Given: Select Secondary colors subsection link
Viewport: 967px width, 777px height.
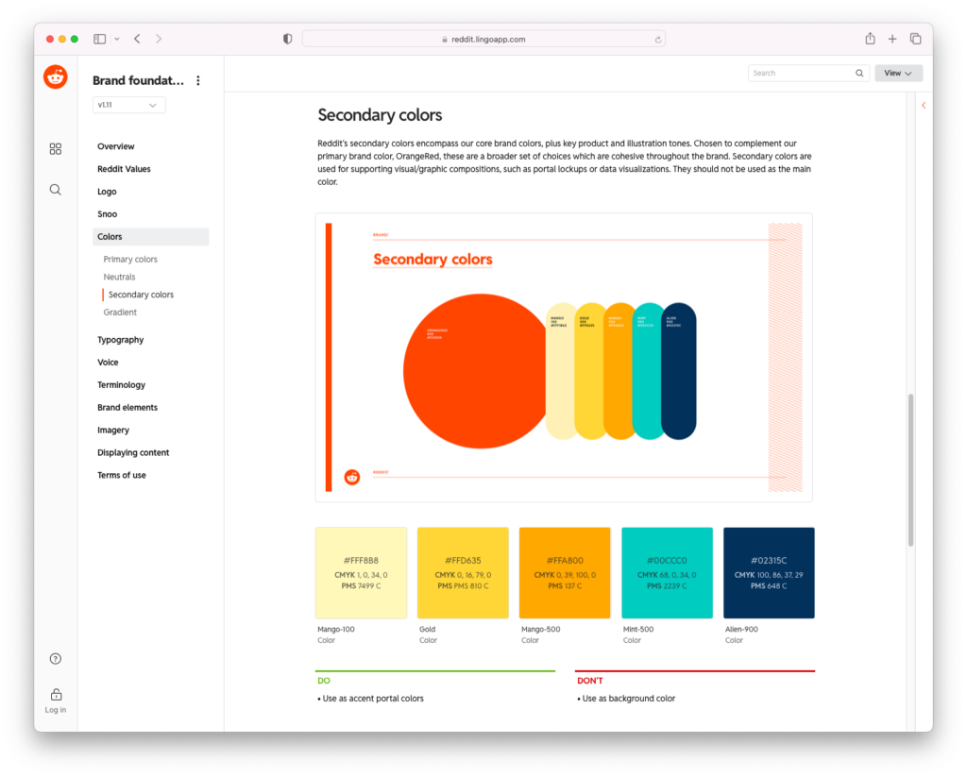Looking at the screenshot, I should pyautogui.click(x=142, y=295).
